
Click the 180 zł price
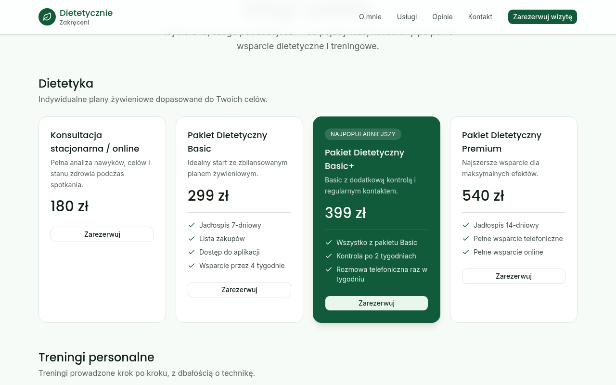[x=69, y=206]
